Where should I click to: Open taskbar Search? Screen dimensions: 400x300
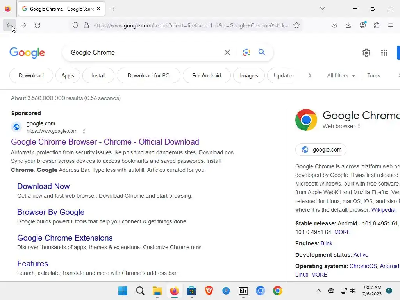tap(140, 291)
